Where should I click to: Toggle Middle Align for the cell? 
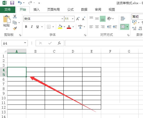(x=97, y=19)
